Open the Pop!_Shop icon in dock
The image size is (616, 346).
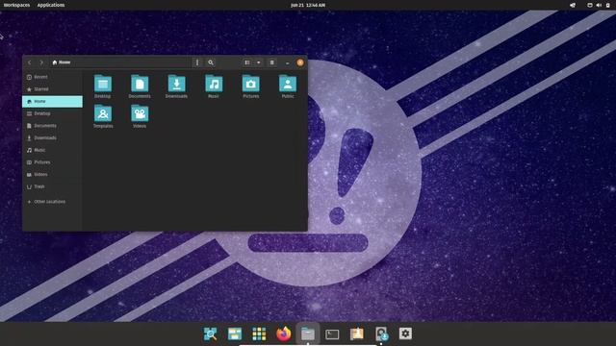point(357,334)
